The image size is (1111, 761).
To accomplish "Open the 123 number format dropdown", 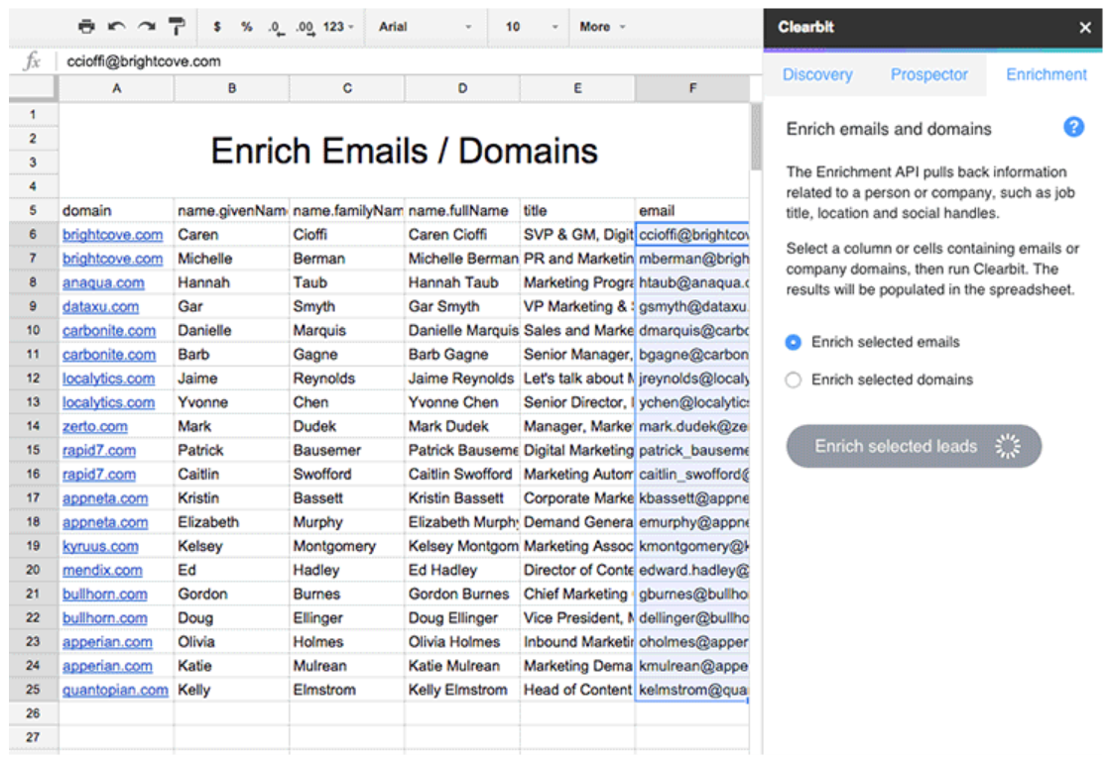I will coord(338,27).
